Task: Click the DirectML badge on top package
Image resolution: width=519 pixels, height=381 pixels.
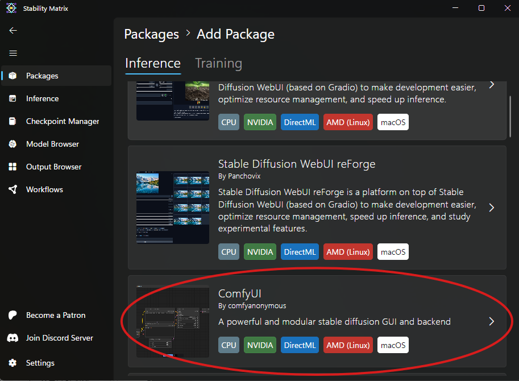Action: click(300, 122)
